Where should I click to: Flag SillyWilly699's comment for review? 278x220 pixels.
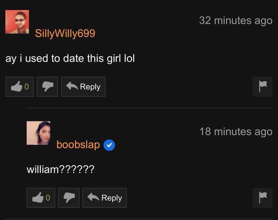point(262,87)
